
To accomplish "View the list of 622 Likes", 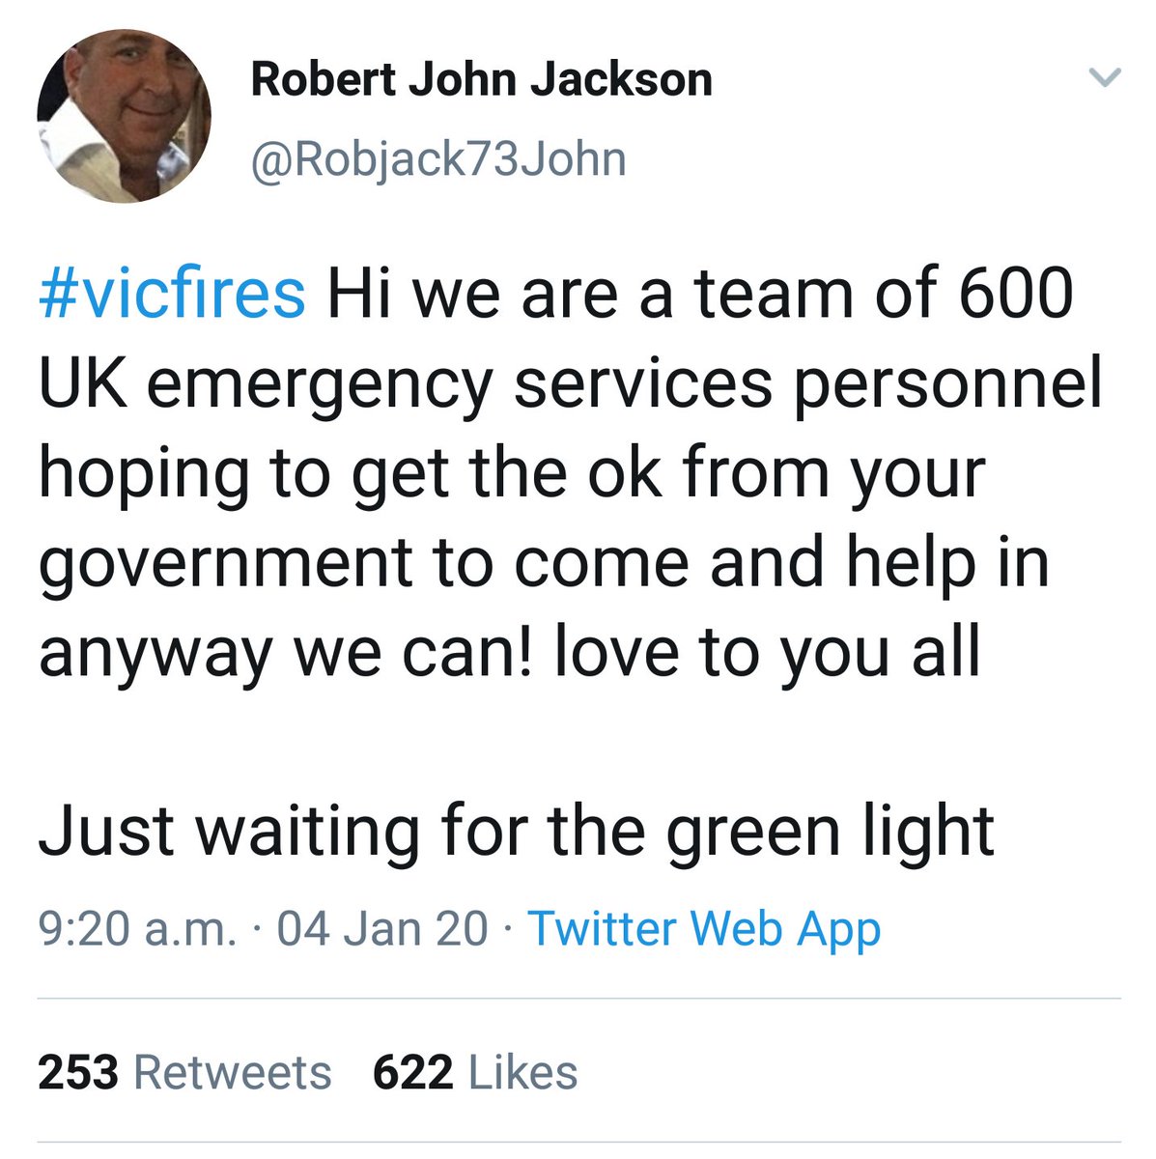I will tap(475, 1073).
